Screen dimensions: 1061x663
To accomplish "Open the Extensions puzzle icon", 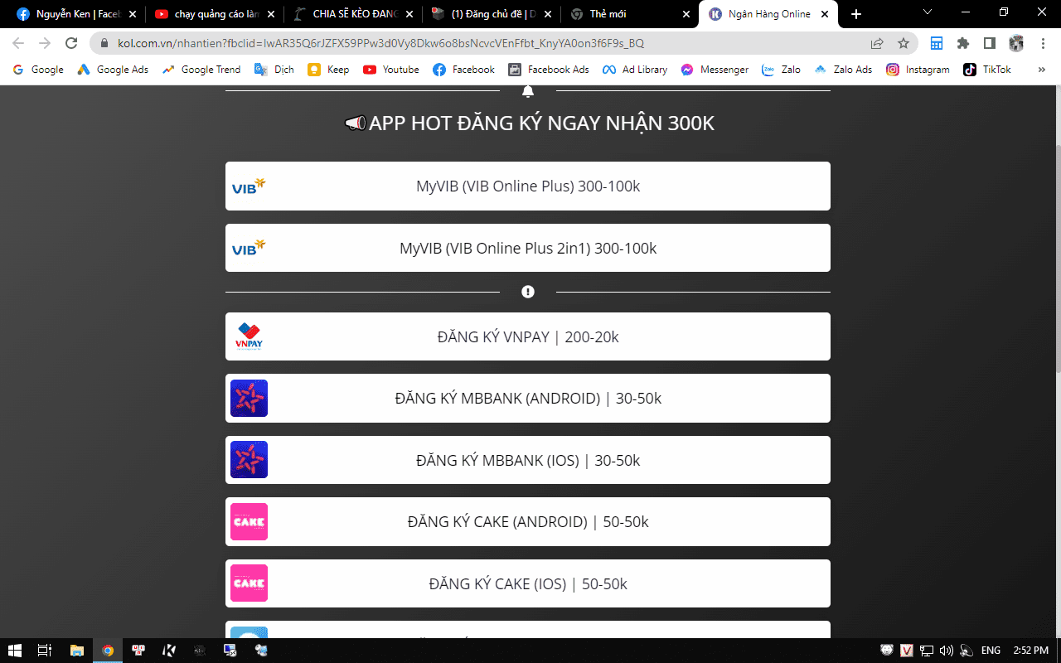I will (x=962, y=43).
